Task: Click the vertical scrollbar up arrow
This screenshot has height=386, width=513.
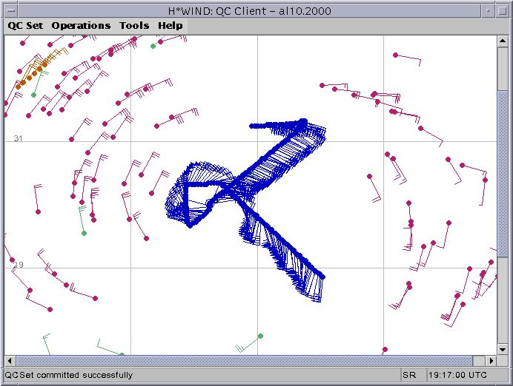Action: click(502, 41)
